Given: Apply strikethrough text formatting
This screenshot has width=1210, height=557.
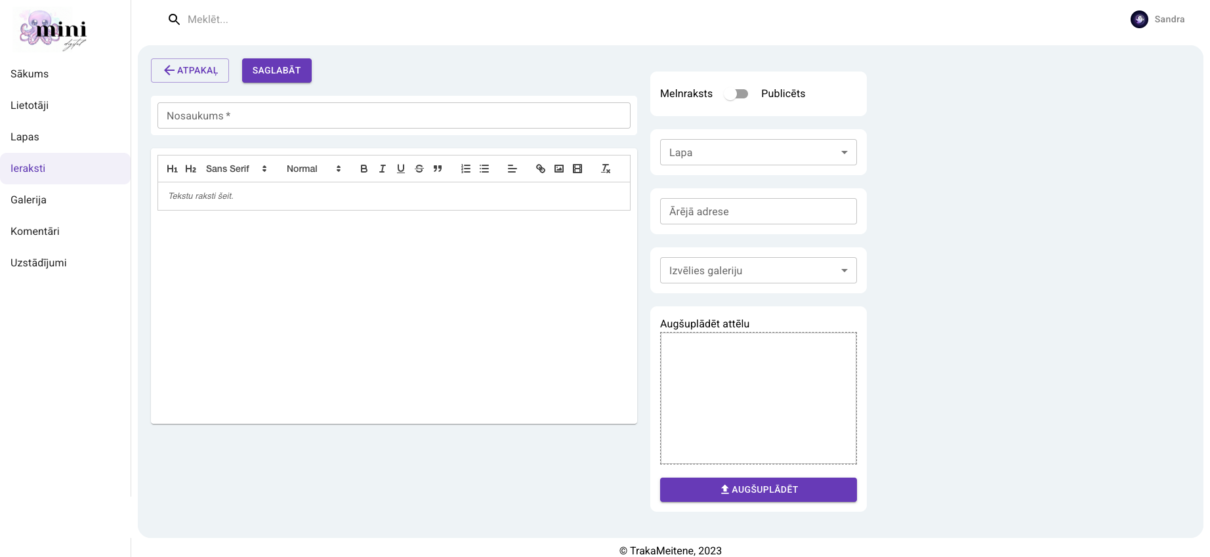Looking at the screenshot, I should (x=419, y=169).
